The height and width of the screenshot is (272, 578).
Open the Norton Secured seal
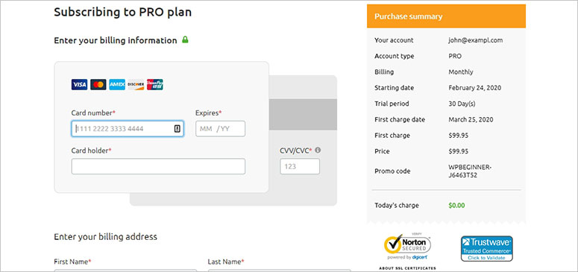click(407, 247)
